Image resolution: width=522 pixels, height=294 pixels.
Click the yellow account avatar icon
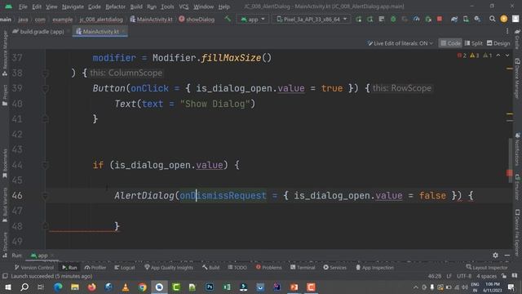pyautogui.click(x=504, y=19)
